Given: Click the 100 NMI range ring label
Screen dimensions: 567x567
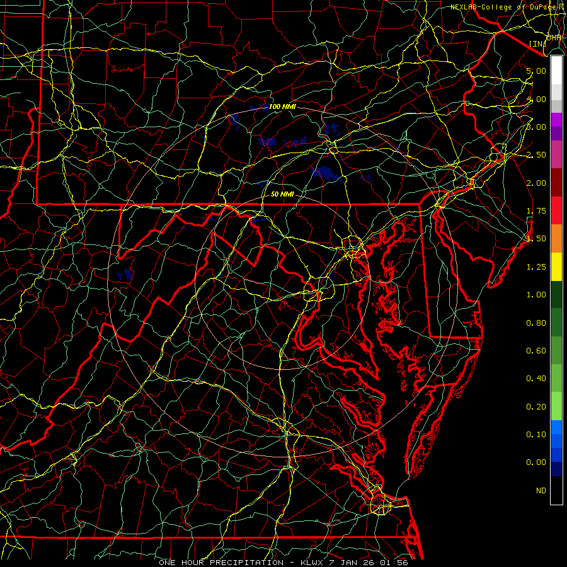Looking at the screenshot, I should pyautogui.click(x=282, y=107).
